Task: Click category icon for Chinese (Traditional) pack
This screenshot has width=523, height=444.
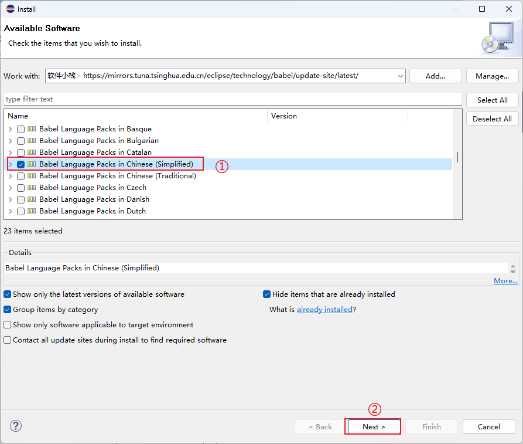Action: 32,175
